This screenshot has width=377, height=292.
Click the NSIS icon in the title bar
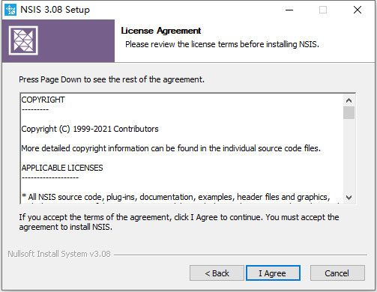coord(10,10)
